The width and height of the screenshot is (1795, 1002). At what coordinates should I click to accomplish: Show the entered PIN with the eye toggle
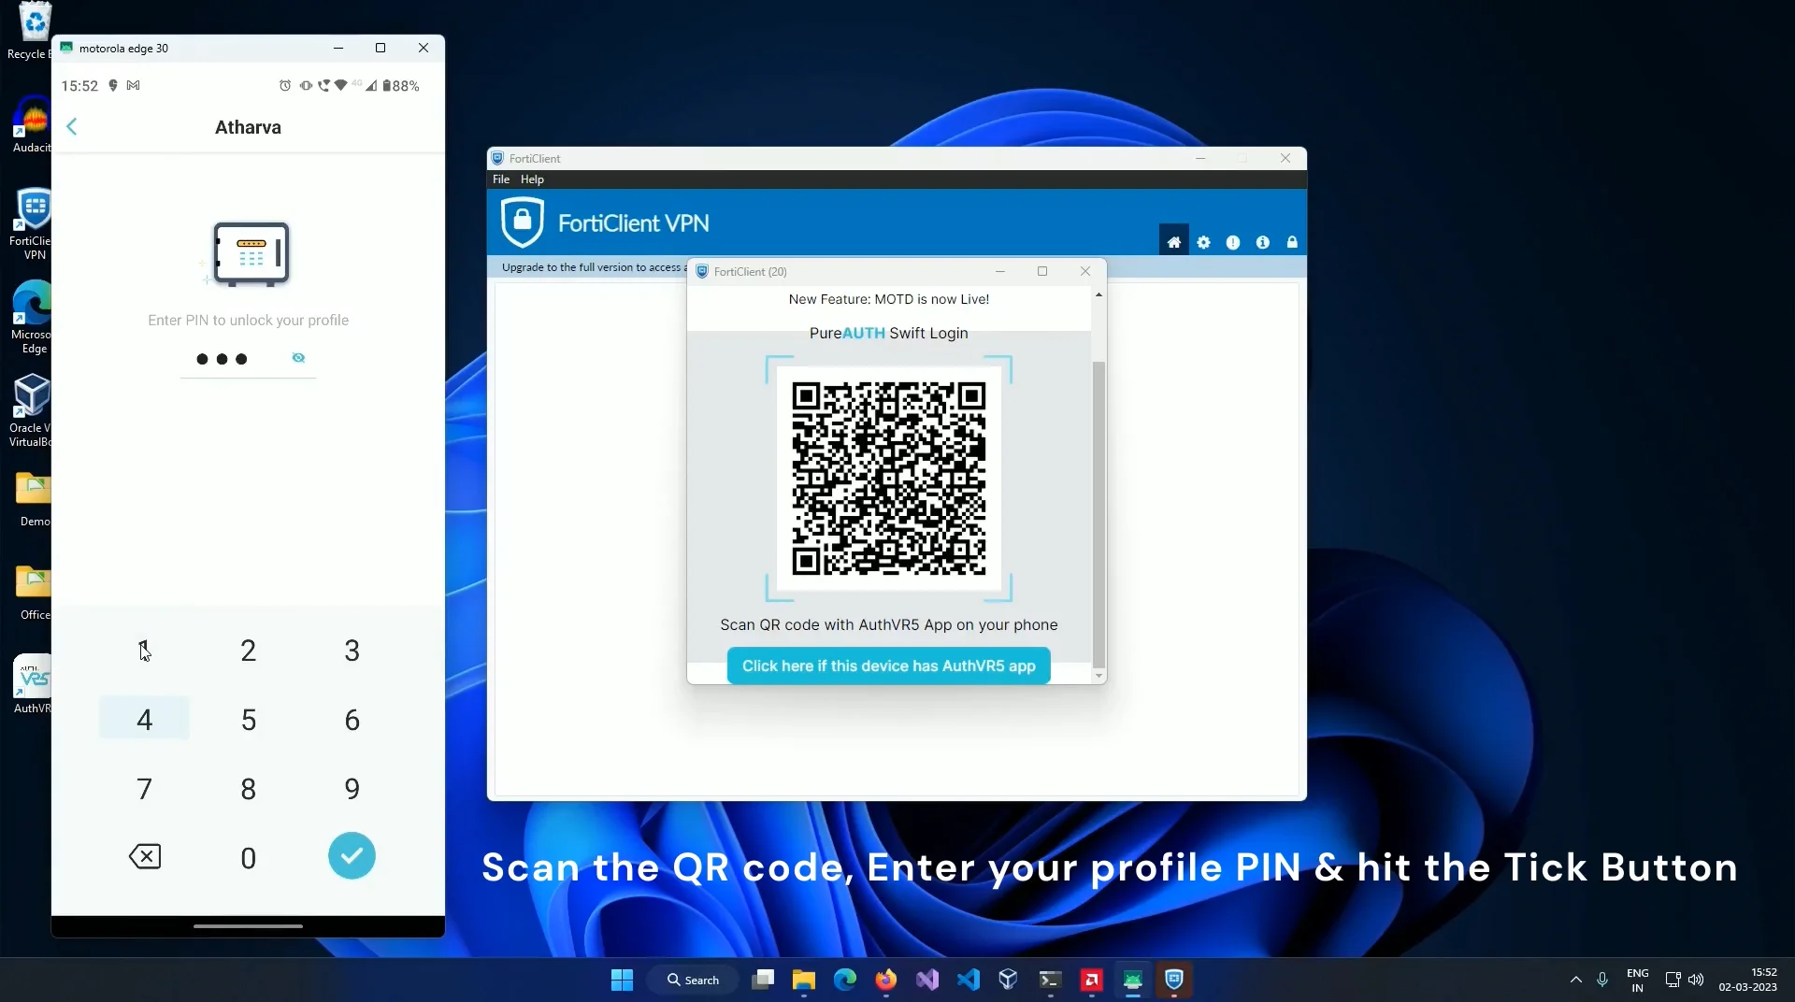tap(297, 358)
